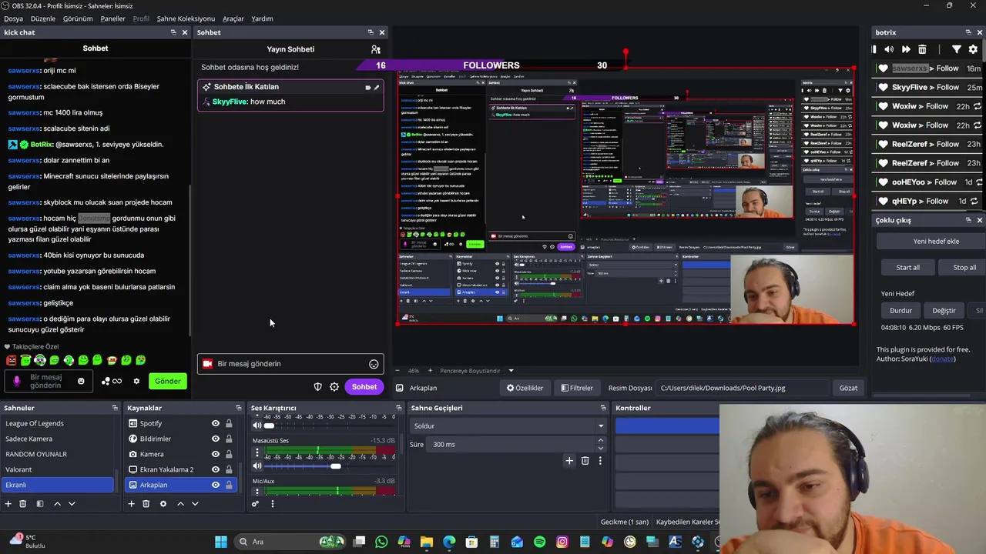Click botrix volume speaker icon
986x554 pixels.
pyautogui.click(x=889, y=49)
